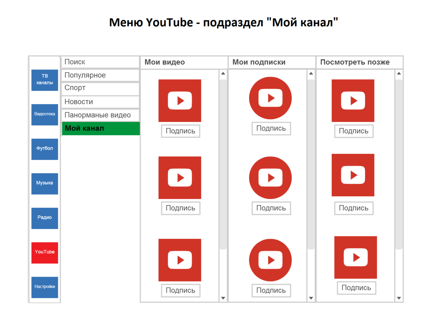
Task: Select the Футбол sidebar button
Action: (x=44, y=149)
